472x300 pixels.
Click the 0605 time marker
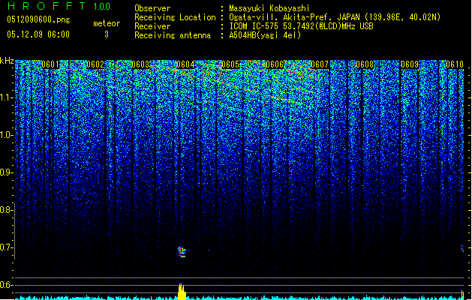[x=230, y=64]
